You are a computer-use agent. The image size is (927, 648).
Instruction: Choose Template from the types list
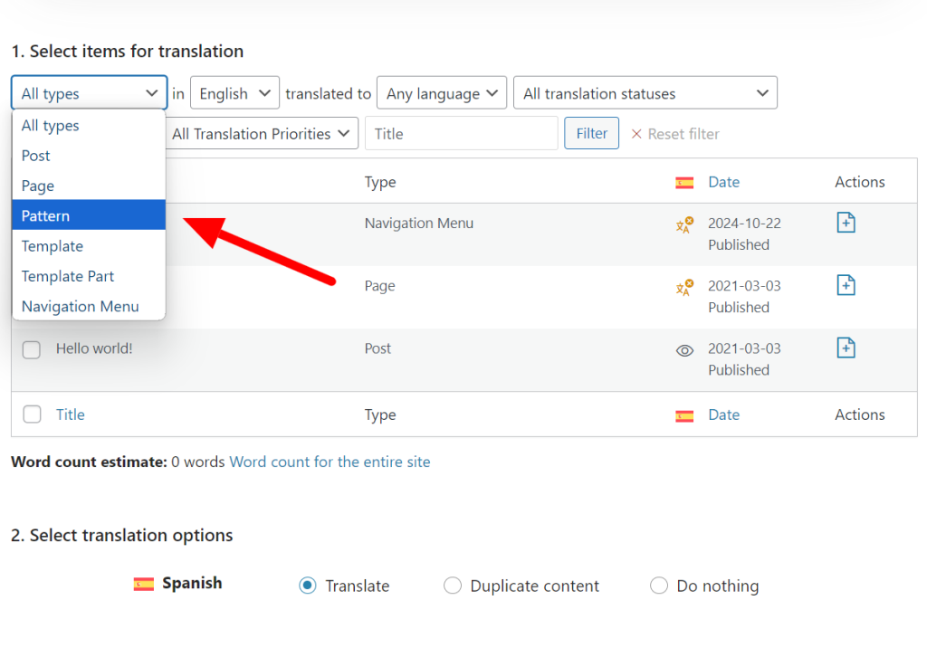89,246
